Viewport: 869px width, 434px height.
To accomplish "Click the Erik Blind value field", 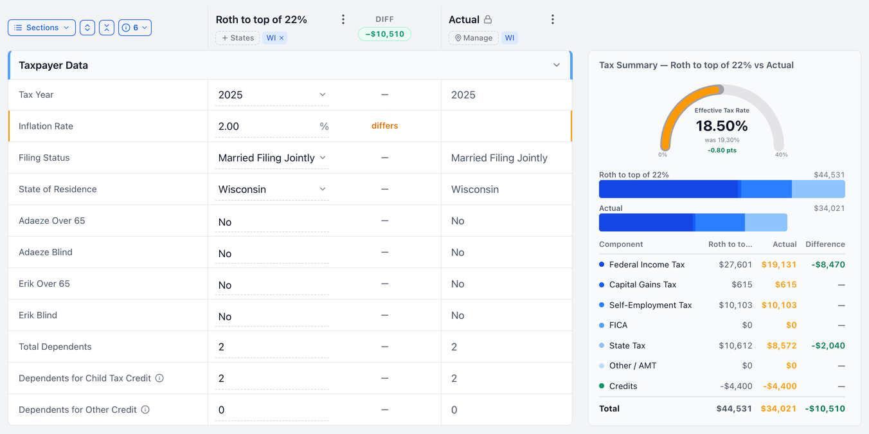I will click(x=272, y=316).
